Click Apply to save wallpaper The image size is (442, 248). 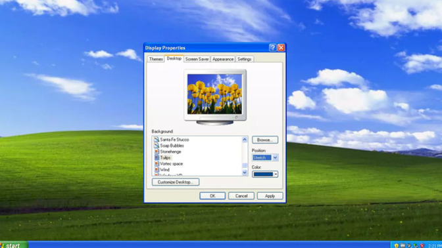(x=270, y=196)
